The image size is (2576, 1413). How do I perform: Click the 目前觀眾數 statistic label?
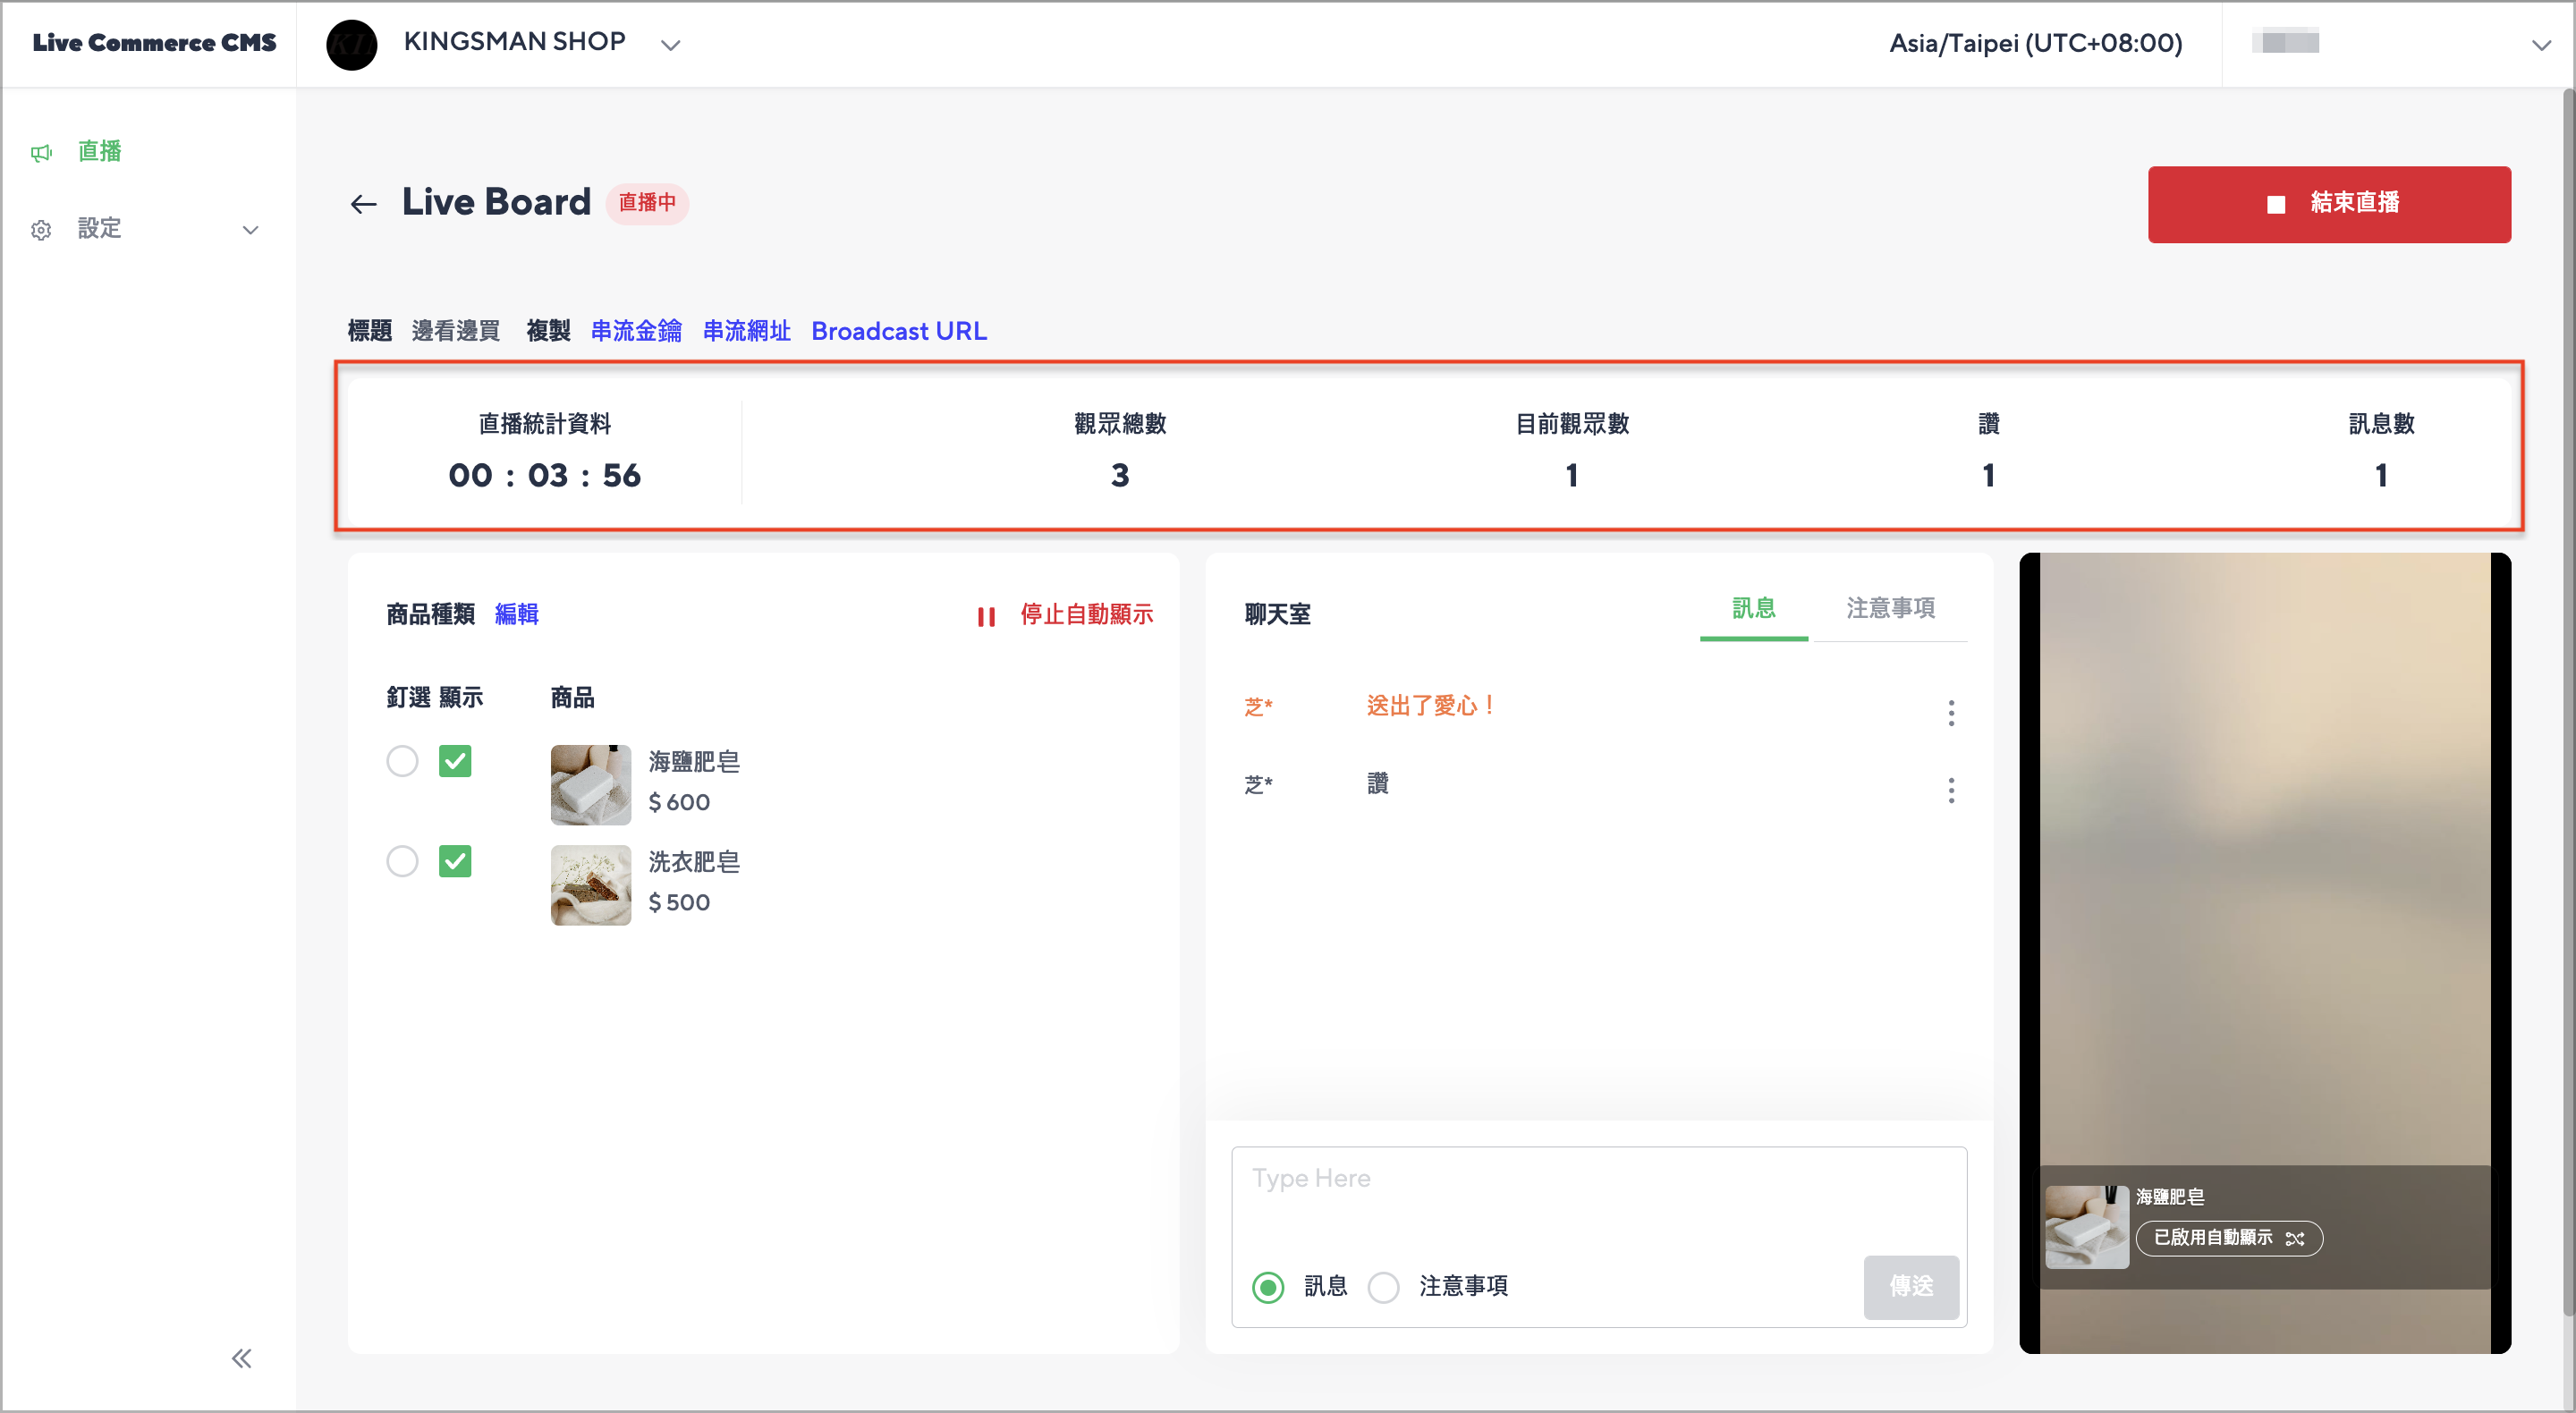coord(1572,424)
